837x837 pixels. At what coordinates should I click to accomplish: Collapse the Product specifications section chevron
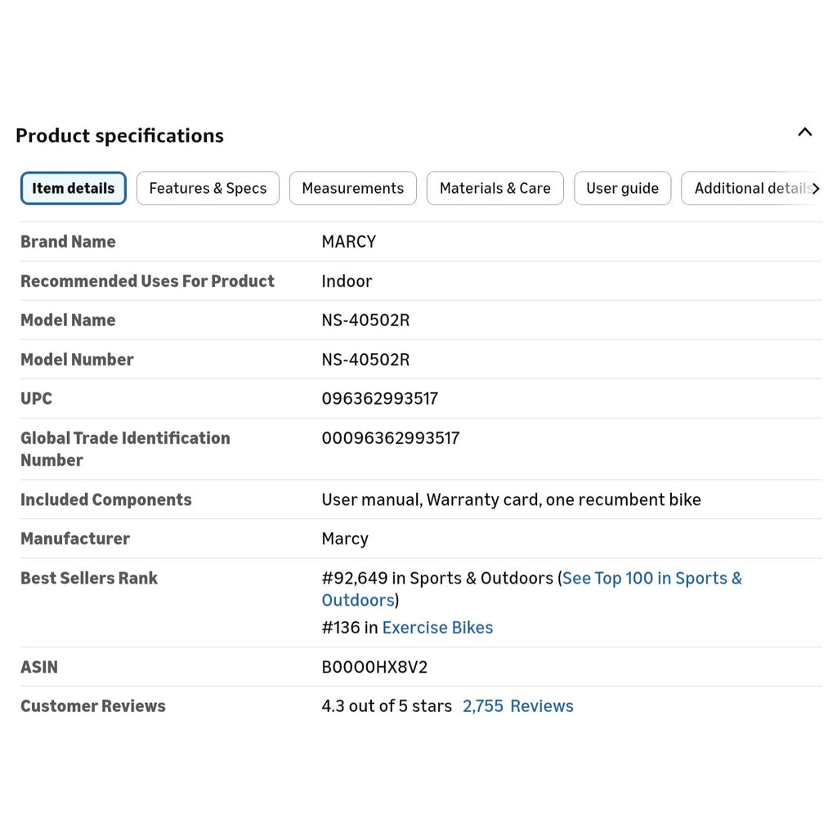coord(804,132)
